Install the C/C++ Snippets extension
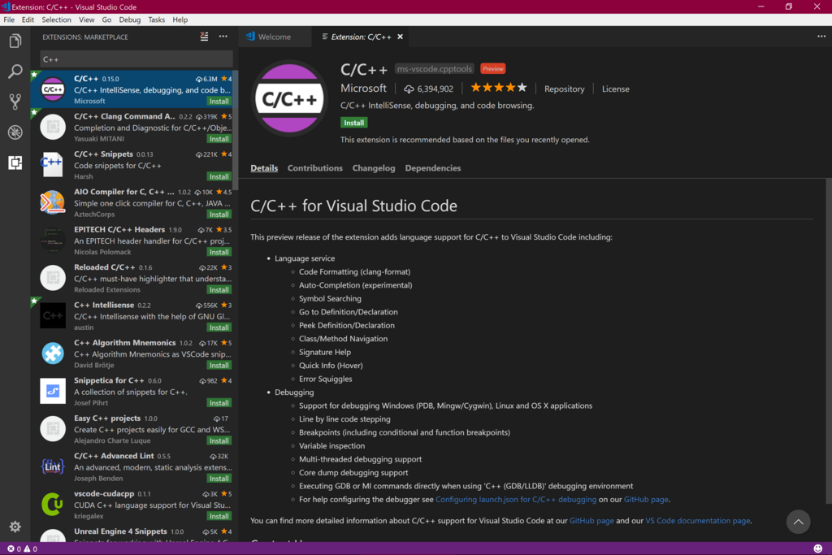 (219, 176)
